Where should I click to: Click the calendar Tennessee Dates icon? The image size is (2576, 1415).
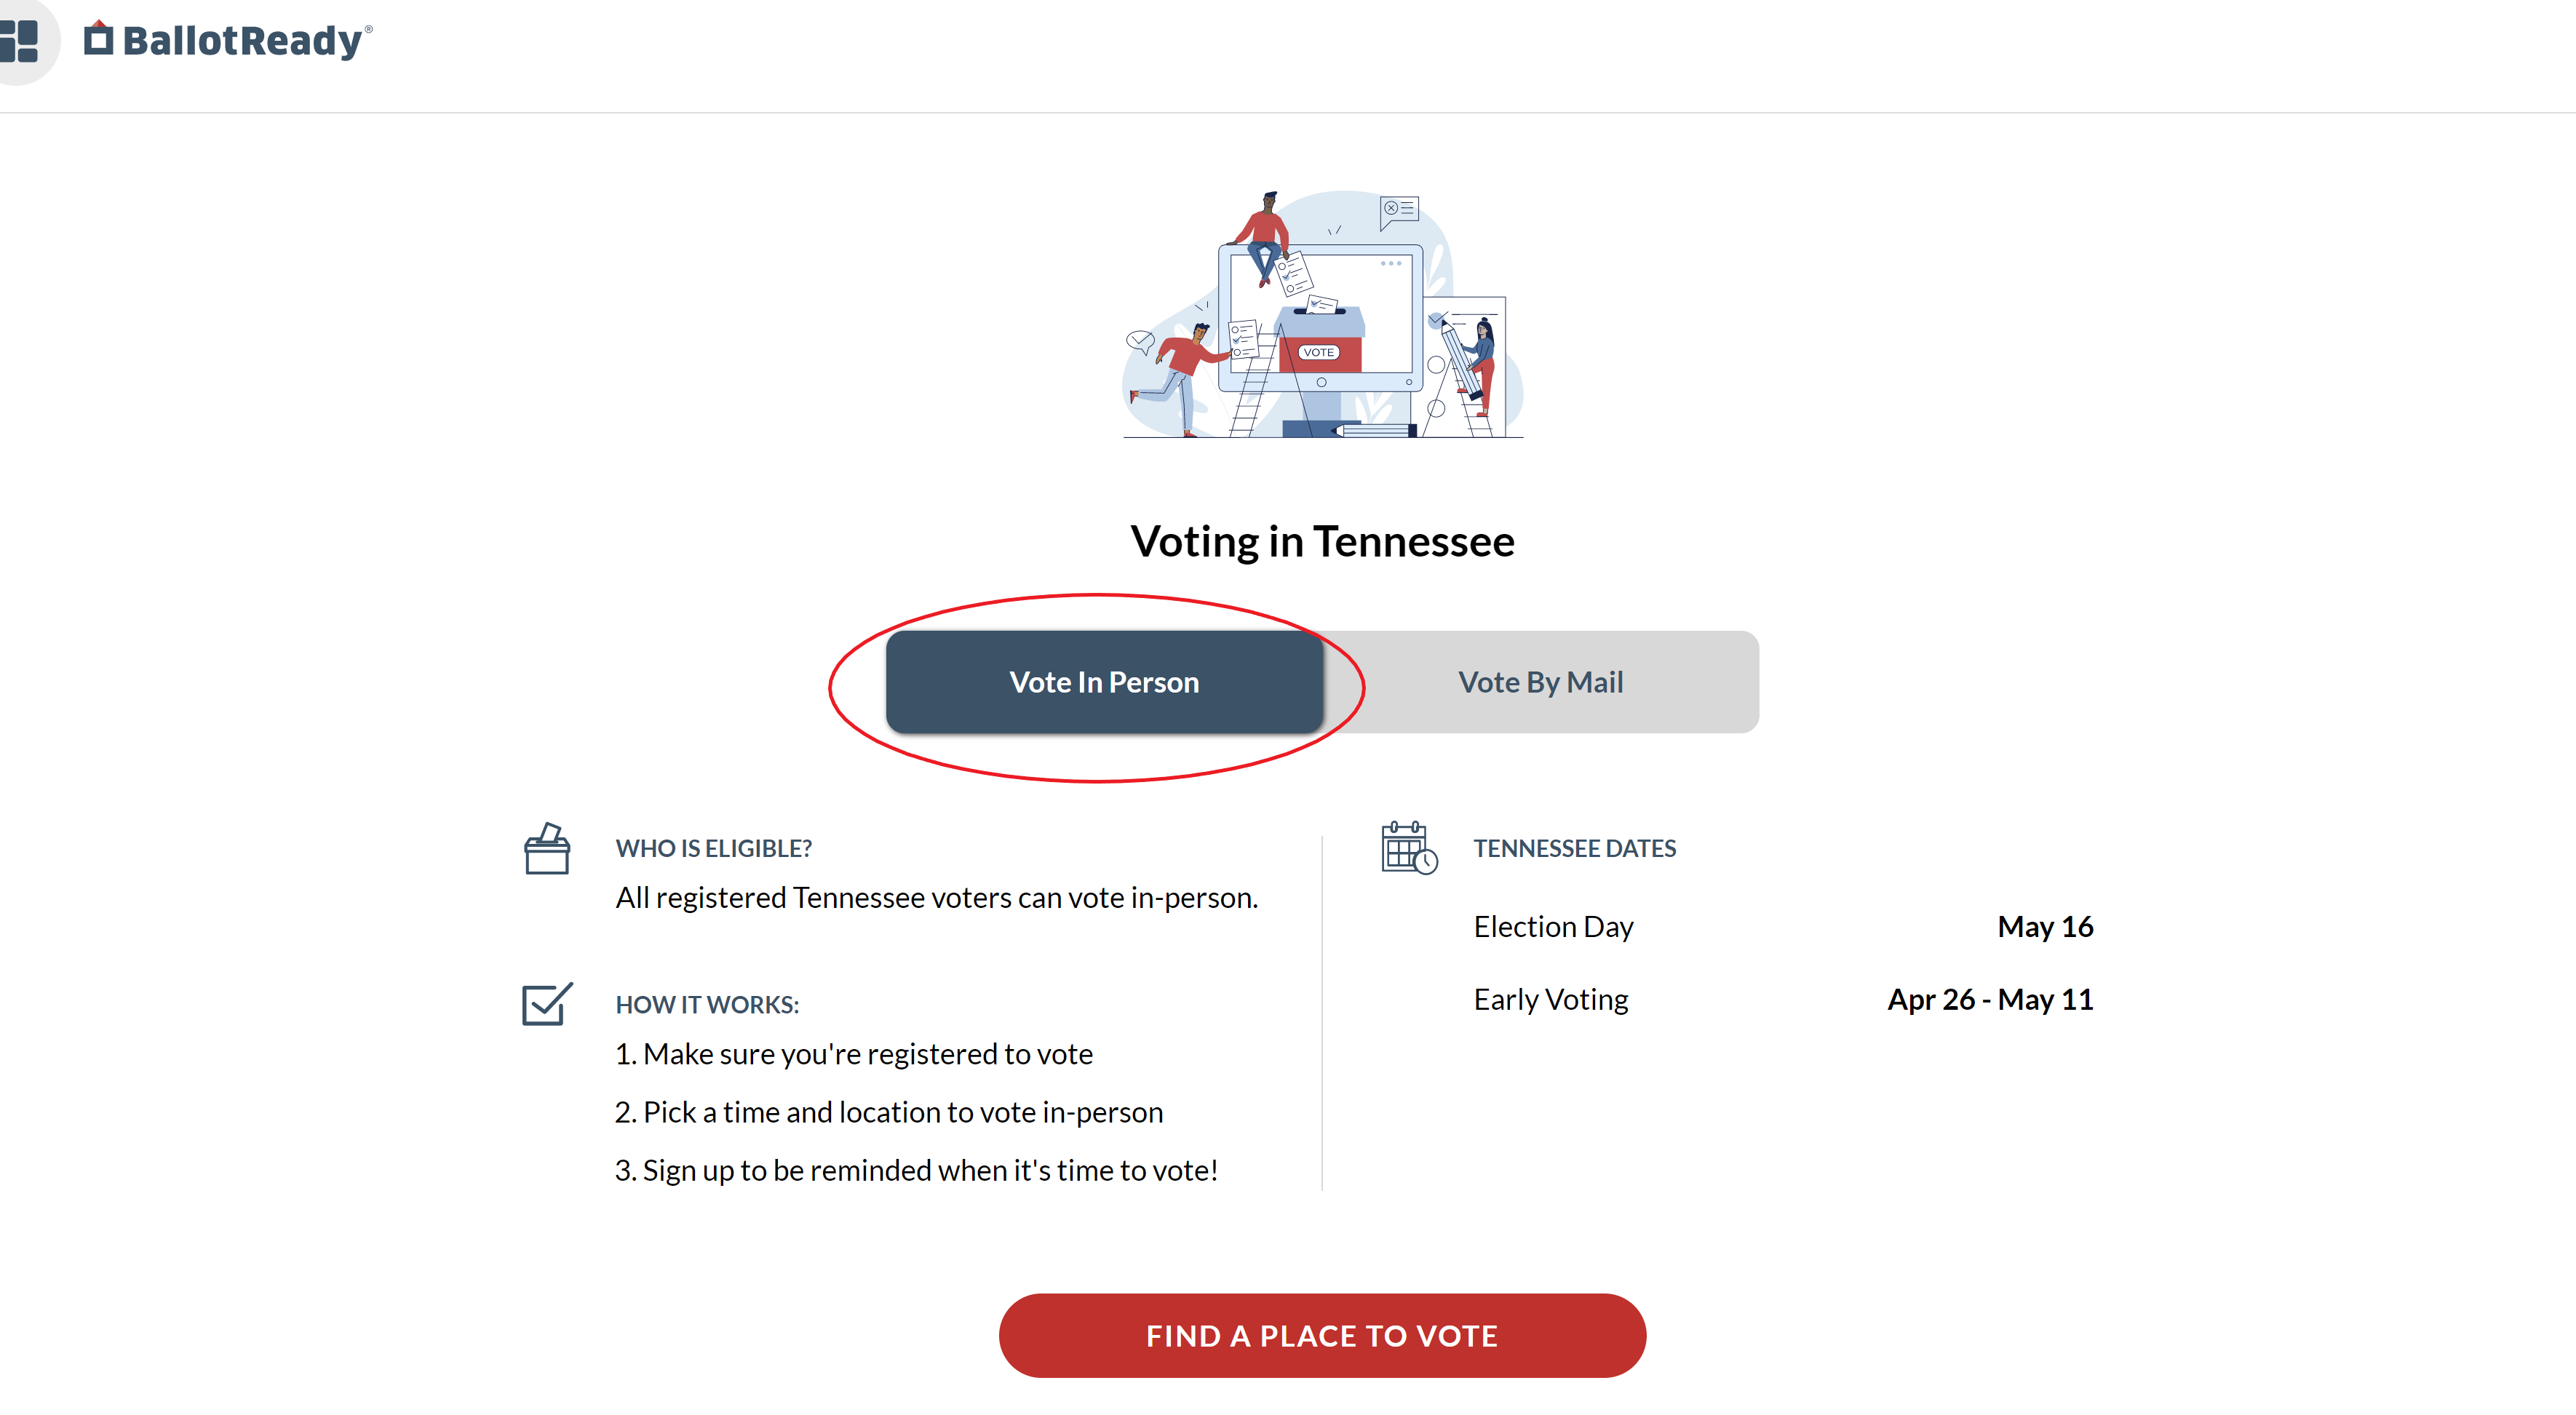click(1409, 848)
